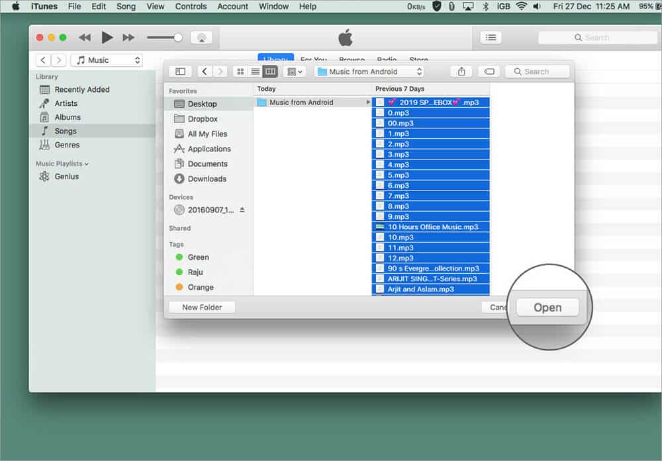Select All My Files in Favorites

pos(209,134)
